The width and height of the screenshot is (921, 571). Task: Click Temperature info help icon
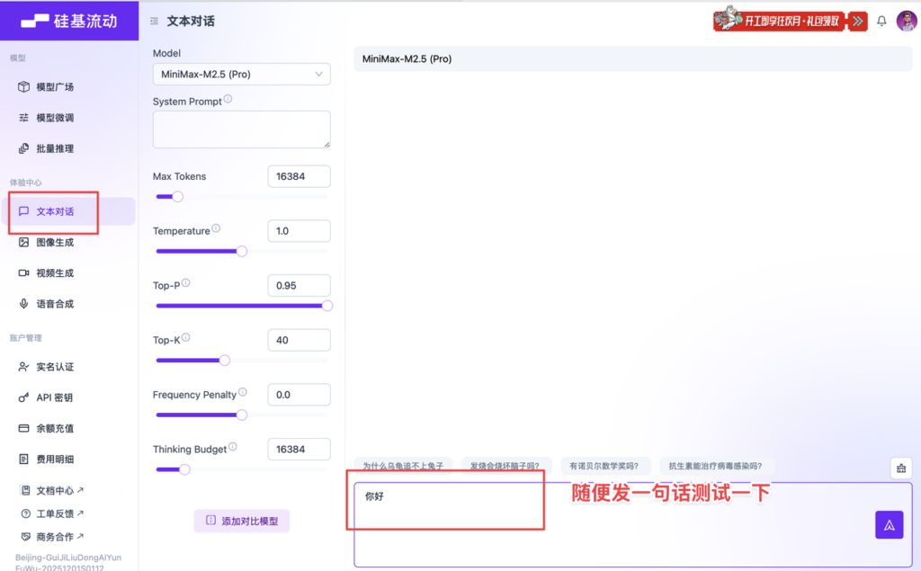(216, 229)
